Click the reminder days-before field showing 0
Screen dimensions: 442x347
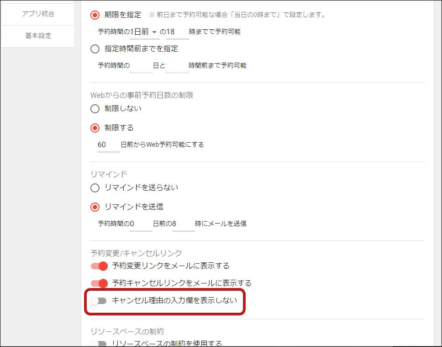(x=141, y=224)
